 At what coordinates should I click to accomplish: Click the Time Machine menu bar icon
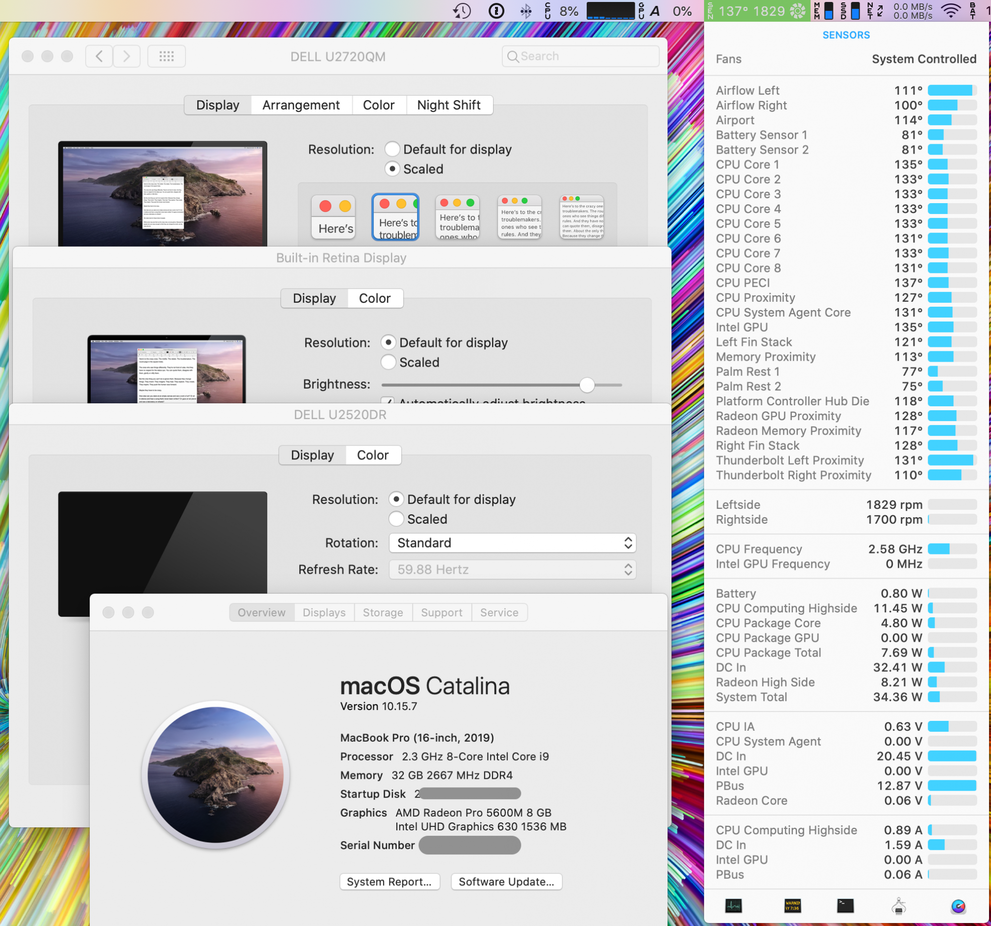[x=462, y=11]
